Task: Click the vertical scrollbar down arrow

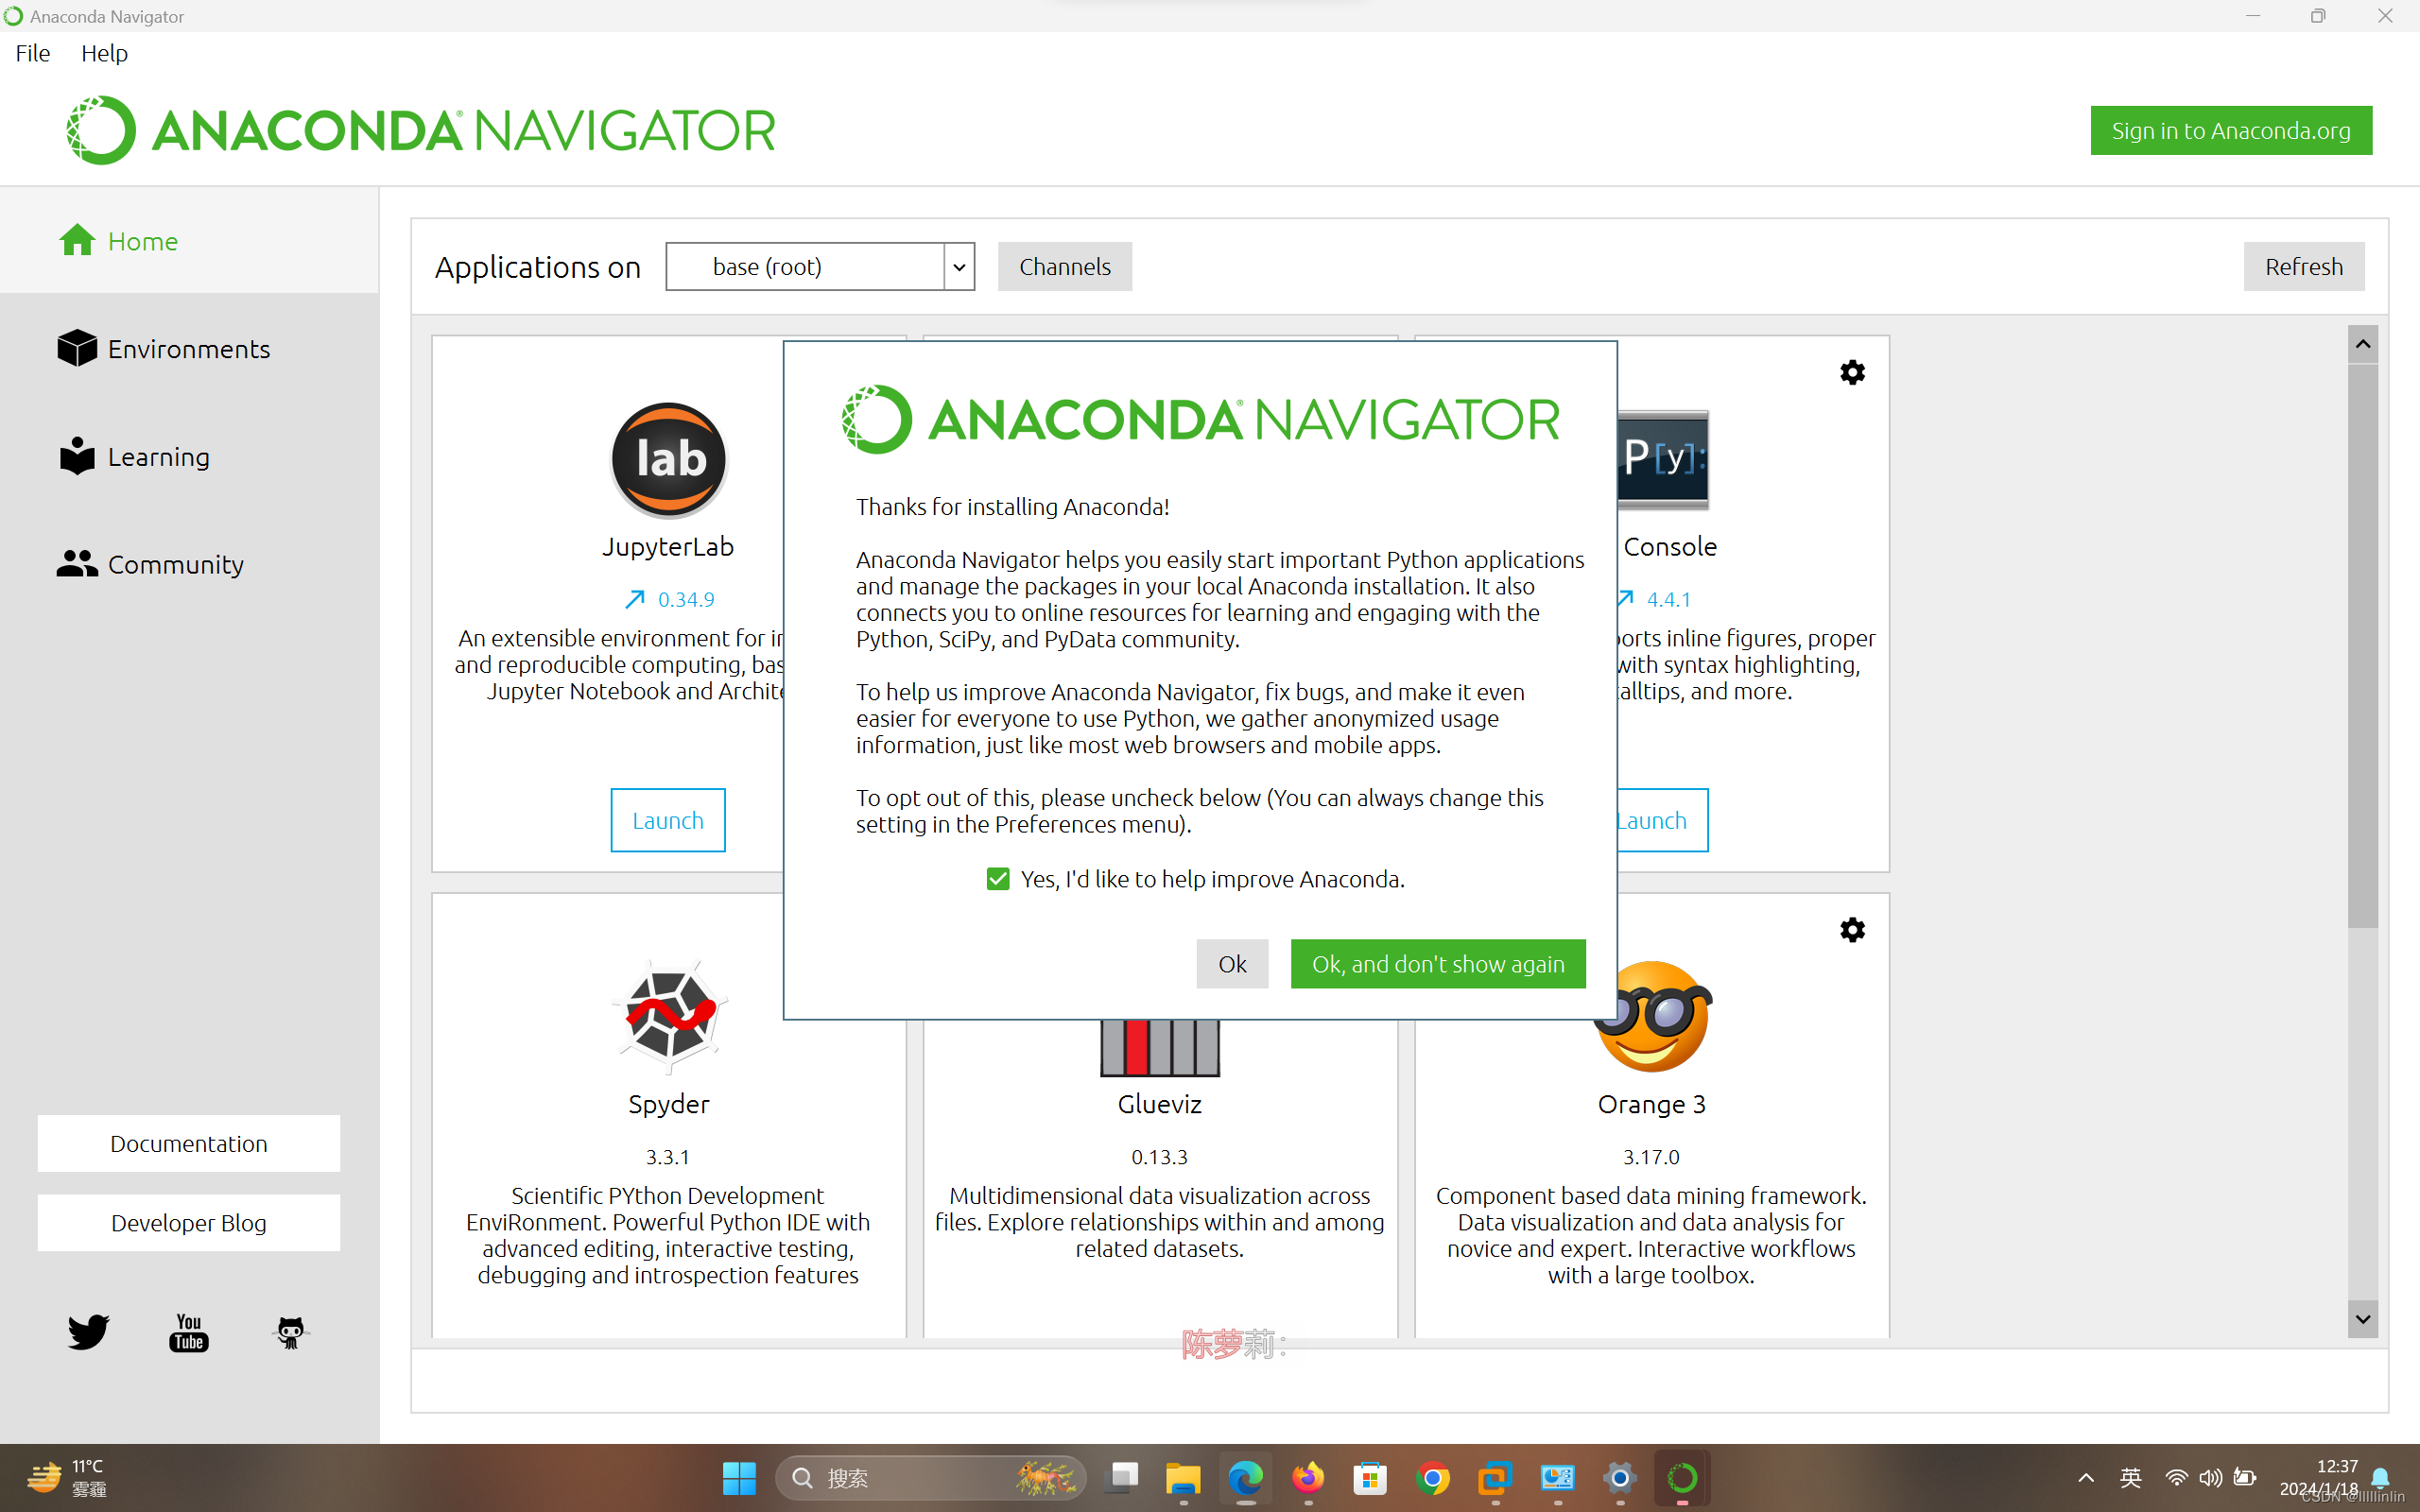Action: pyautogui.click(x=2362, y=1319)
